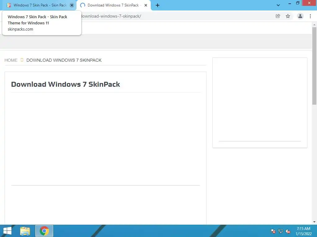Click the scrollbar up arrow
This screenshot has width=317, height=237.
point(314,25)
